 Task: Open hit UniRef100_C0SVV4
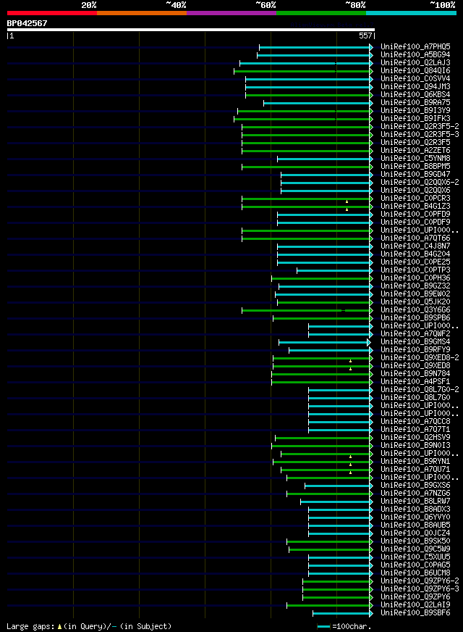tap(415, 78)
